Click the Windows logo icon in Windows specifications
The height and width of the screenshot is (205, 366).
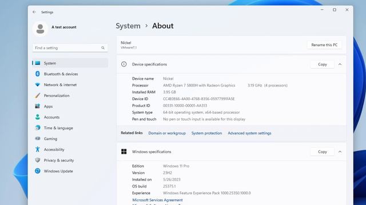[x=124, y=151]
